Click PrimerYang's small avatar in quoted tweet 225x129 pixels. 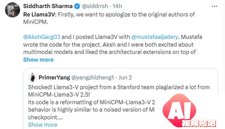point(32,78)
